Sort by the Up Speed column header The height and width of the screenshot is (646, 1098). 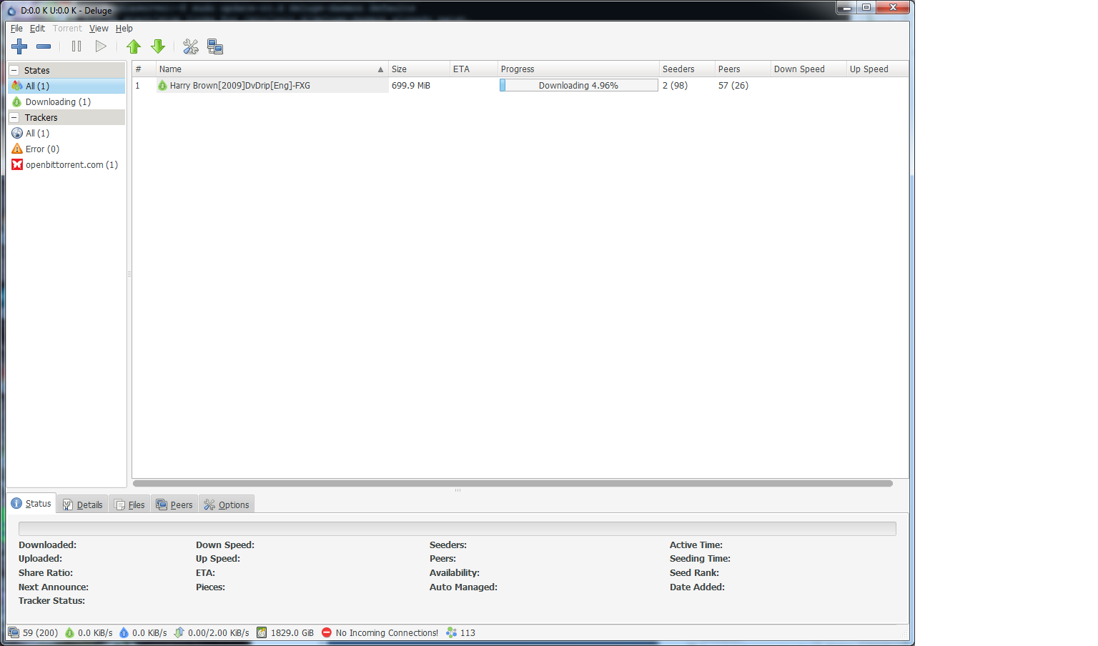point(877,69)
